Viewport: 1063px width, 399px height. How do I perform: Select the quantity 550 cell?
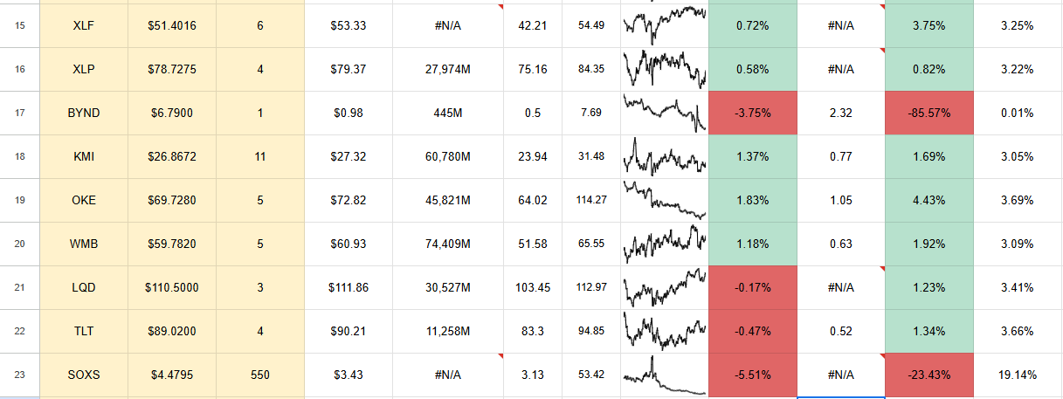[x=260, y=375]
